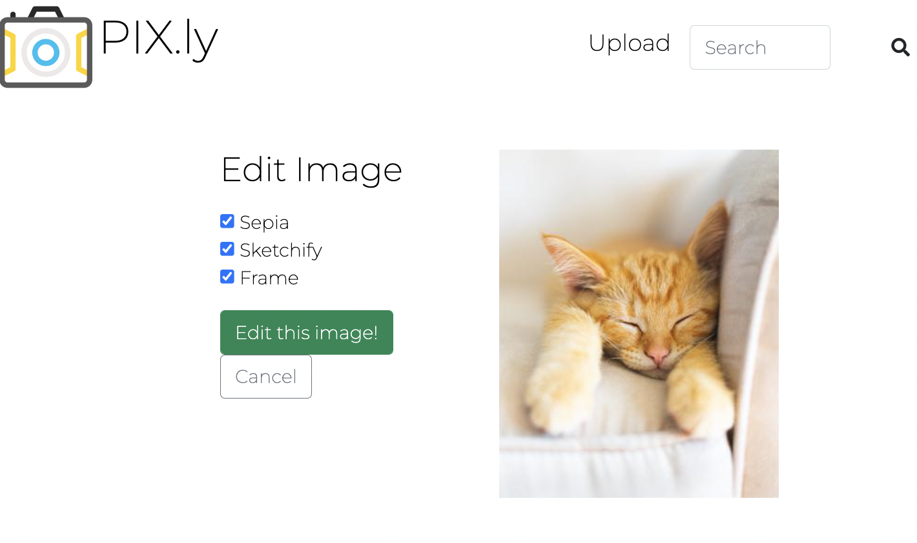
Task: Select the Edit Image heading text
Action: pyautogui.click(x=311, y=169)
